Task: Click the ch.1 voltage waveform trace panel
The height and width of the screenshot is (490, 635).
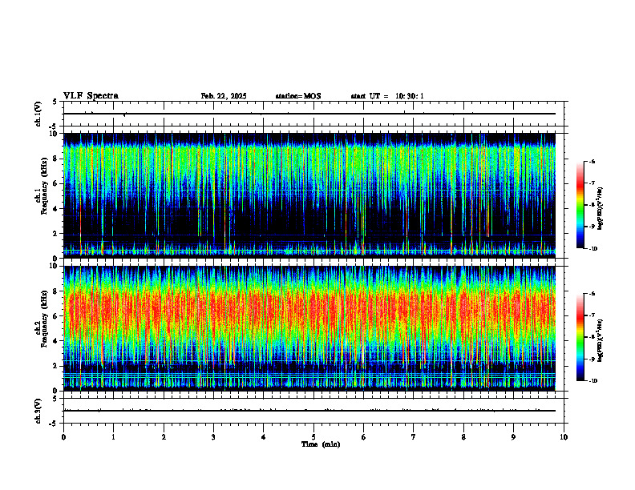Action: (313, 114)
